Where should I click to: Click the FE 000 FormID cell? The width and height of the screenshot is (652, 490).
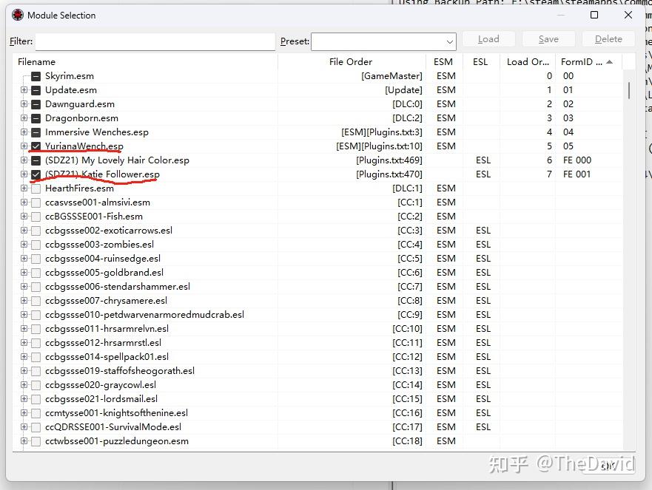[577, 160]
